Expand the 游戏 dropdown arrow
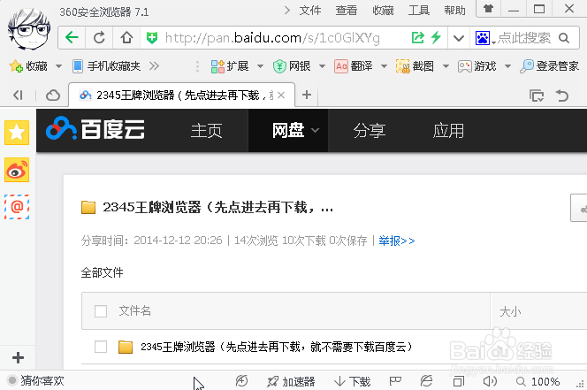 (x=507, y=66)
